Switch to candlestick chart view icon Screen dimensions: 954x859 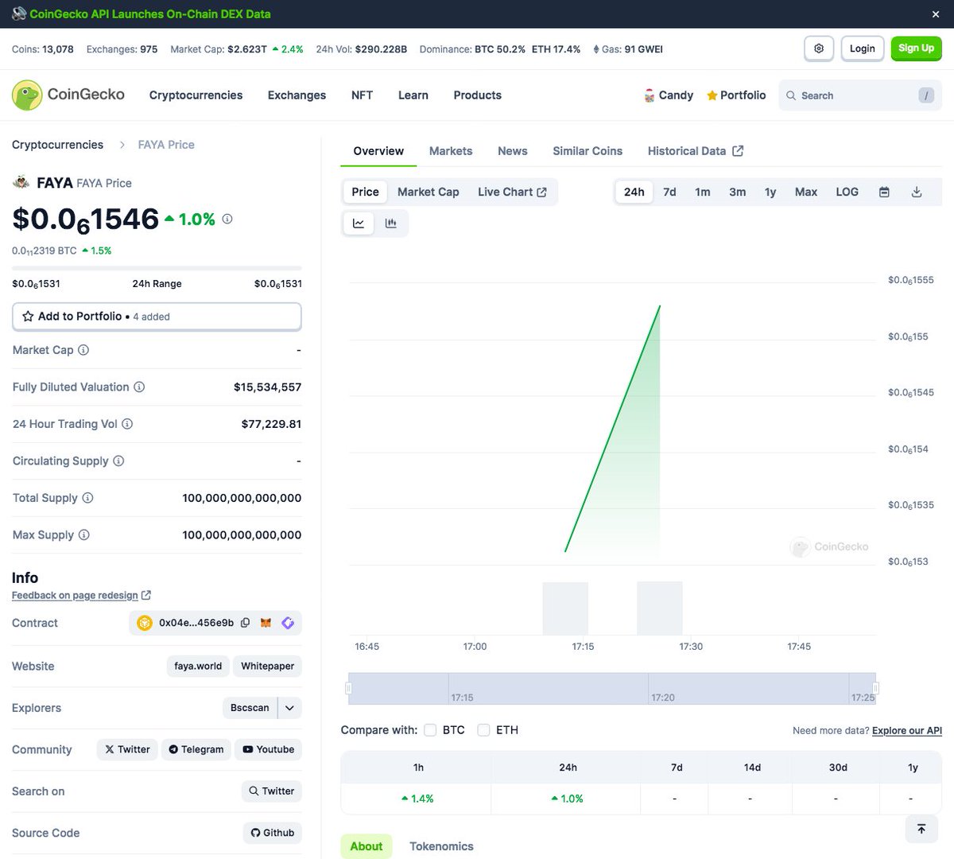(390, 223)
